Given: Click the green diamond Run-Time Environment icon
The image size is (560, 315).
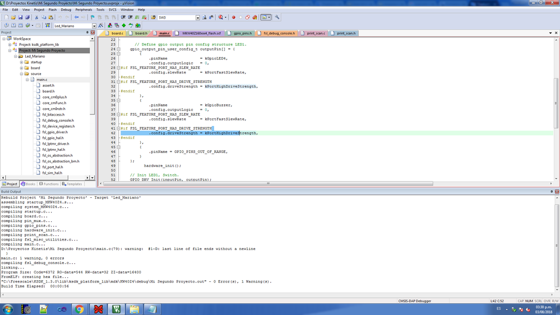Looking at the screenshot, I should click(123, 25).
